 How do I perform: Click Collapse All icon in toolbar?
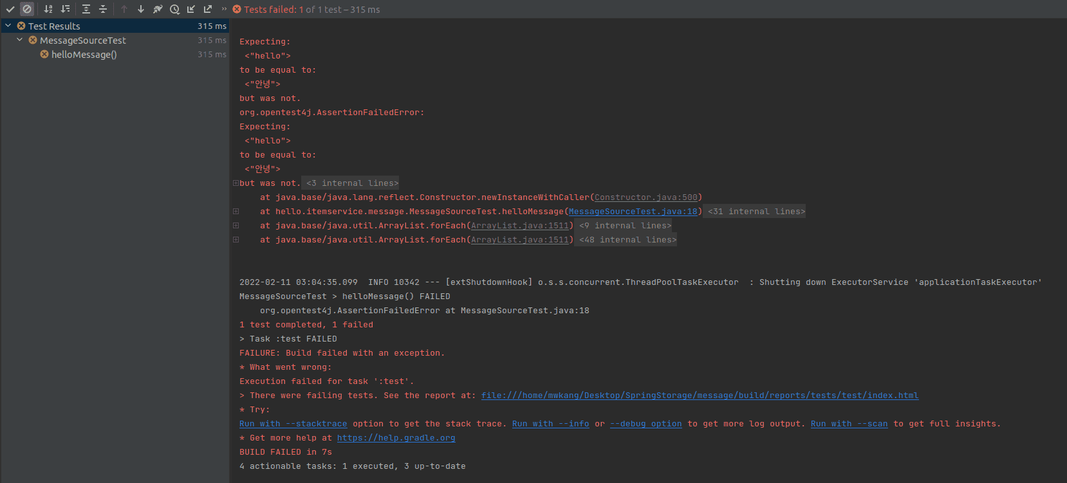[103, 9]
